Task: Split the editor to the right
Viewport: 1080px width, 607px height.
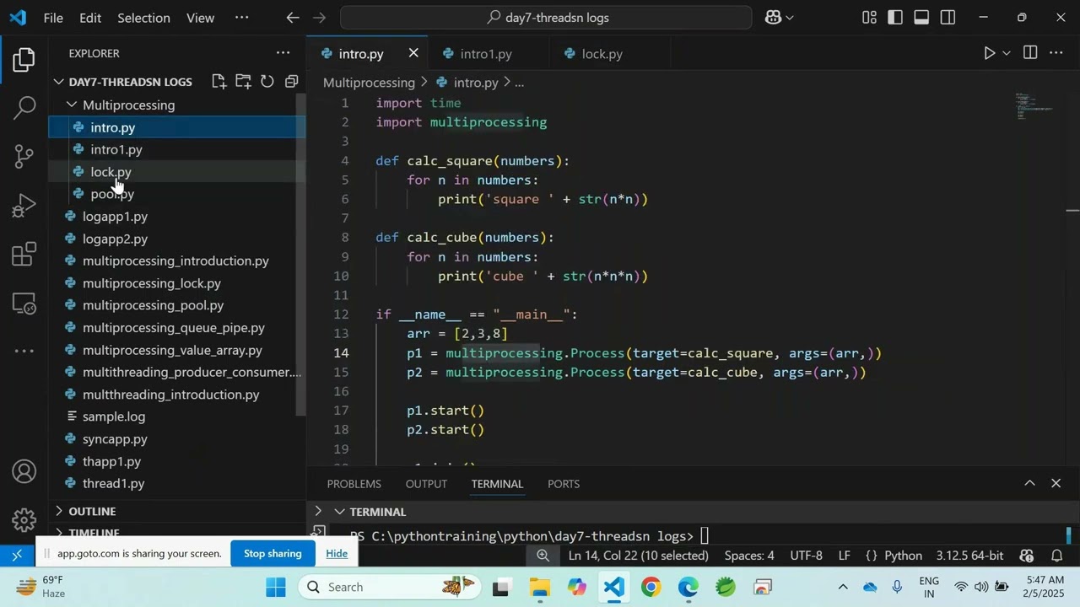Action: point(1030,53)
